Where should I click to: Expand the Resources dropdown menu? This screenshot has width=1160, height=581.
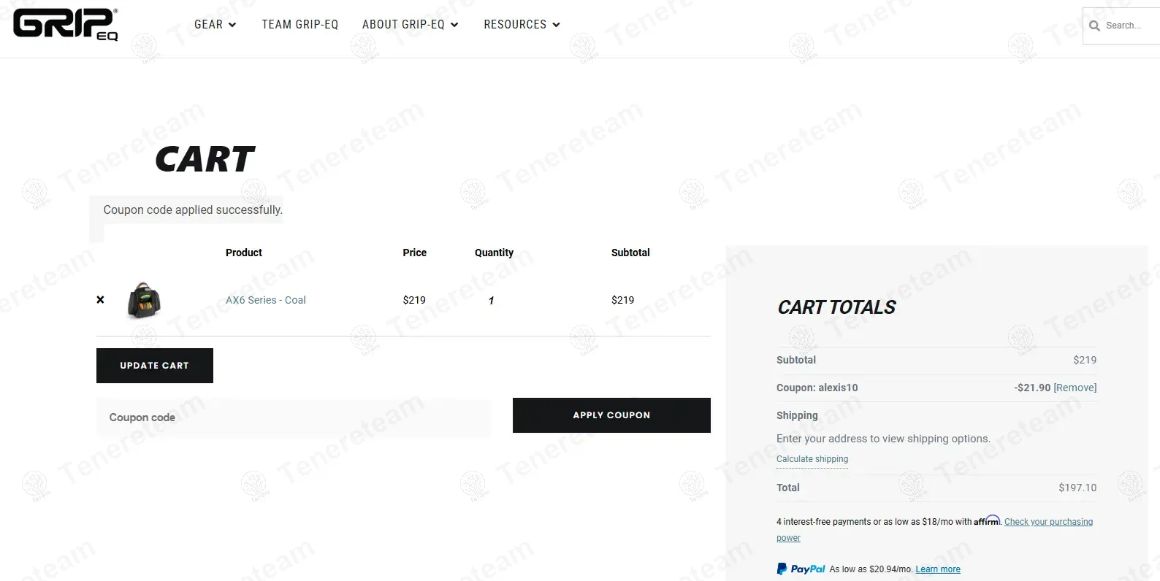[522, 25]
